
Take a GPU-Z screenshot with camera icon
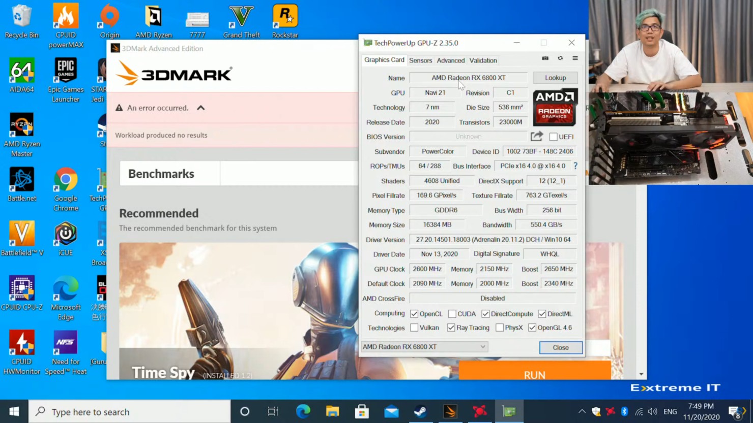pos(545,58)
